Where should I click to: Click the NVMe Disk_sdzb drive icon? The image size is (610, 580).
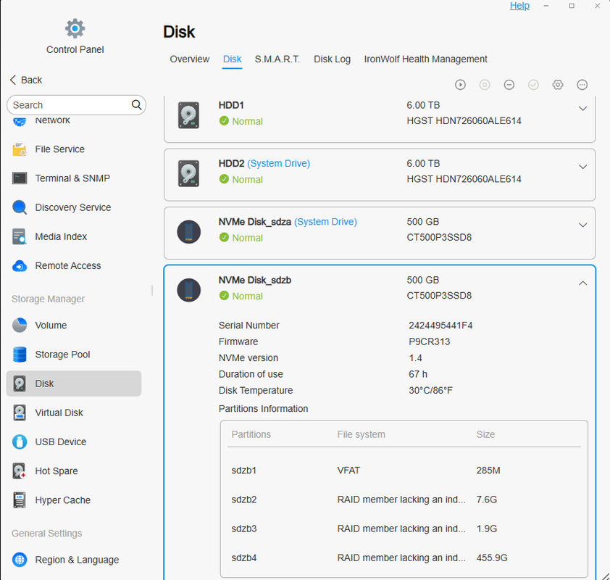(188, 290)
